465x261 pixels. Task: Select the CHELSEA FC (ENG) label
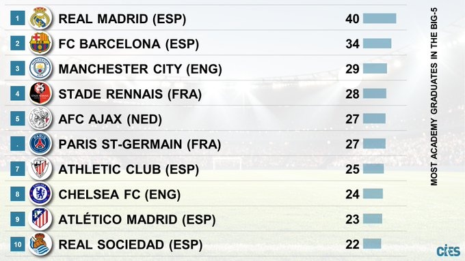(x=120, y=194)
